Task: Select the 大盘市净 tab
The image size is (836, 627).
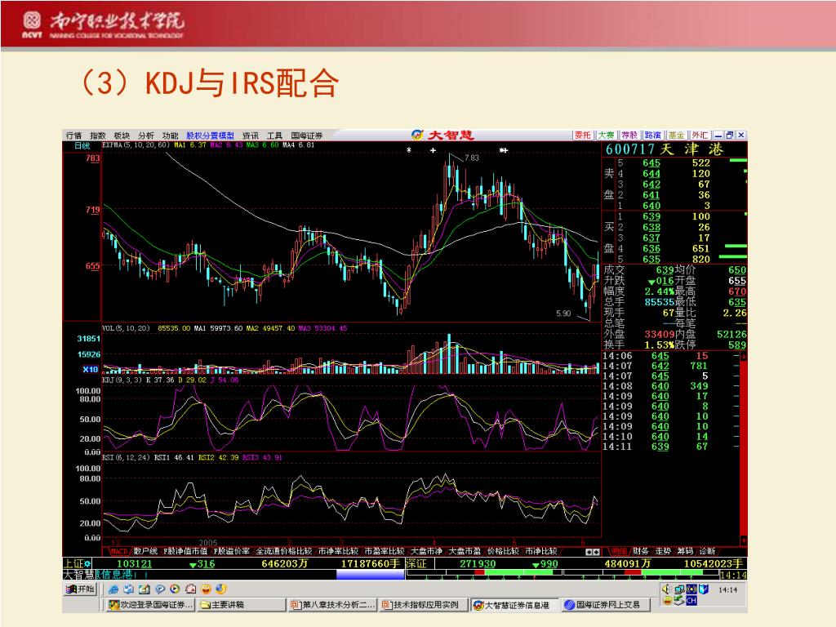Action: [426, 551]
